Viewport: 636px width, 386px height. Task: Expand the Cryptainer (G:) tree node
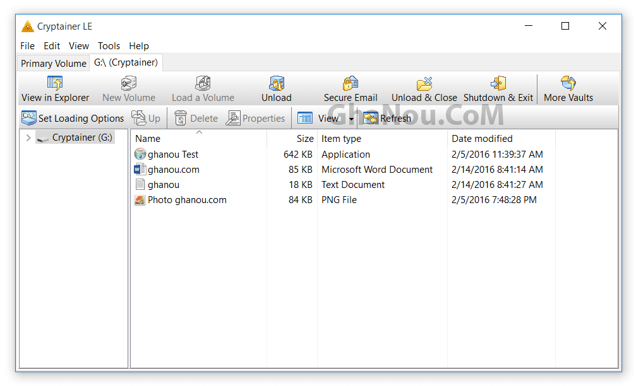[28, 137]
